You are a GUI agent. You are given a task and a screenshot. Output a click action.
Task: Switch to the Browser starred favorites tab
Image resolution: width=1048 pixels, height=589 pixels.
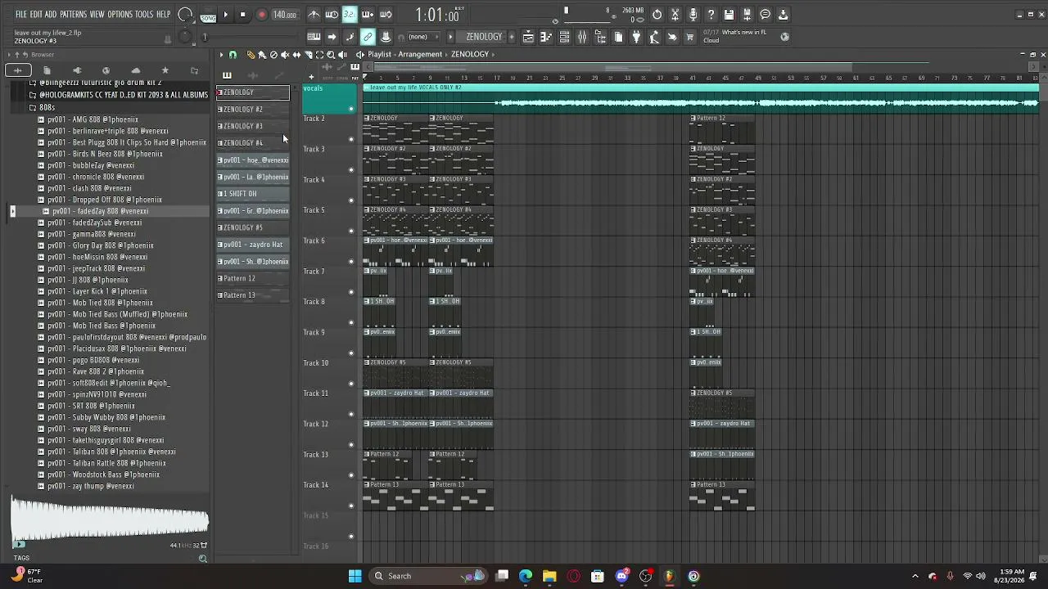165,71
